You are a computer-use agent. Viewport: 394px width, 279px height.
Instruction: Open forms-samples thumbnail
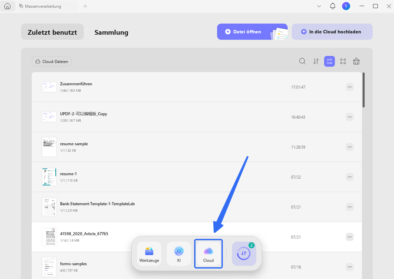tap(49, 267)
